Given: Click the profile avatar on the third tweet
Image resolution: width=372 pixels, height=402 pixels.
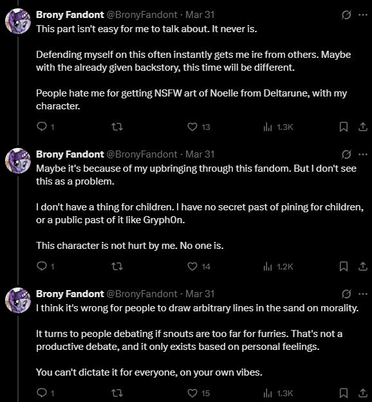Looking at the screenshot, I should tap(18, 300).
